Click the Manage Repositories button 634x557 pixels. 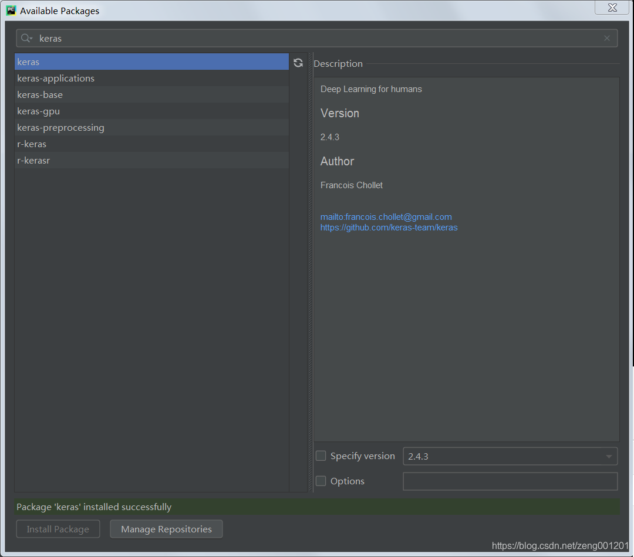click(x=166, y=529)
